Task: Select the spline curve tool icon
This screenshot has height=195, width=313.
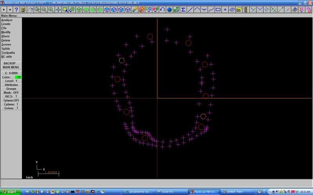Action: click(x=211, y=9)
